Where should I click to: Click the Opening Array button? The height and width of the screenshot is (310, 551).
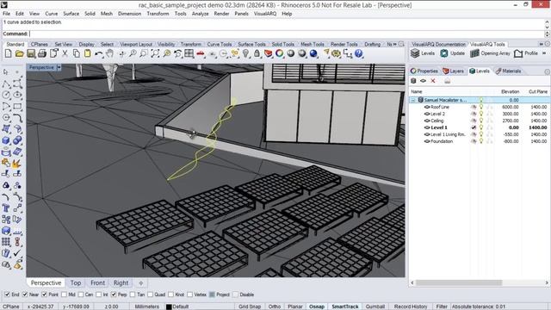coord(490,53)
